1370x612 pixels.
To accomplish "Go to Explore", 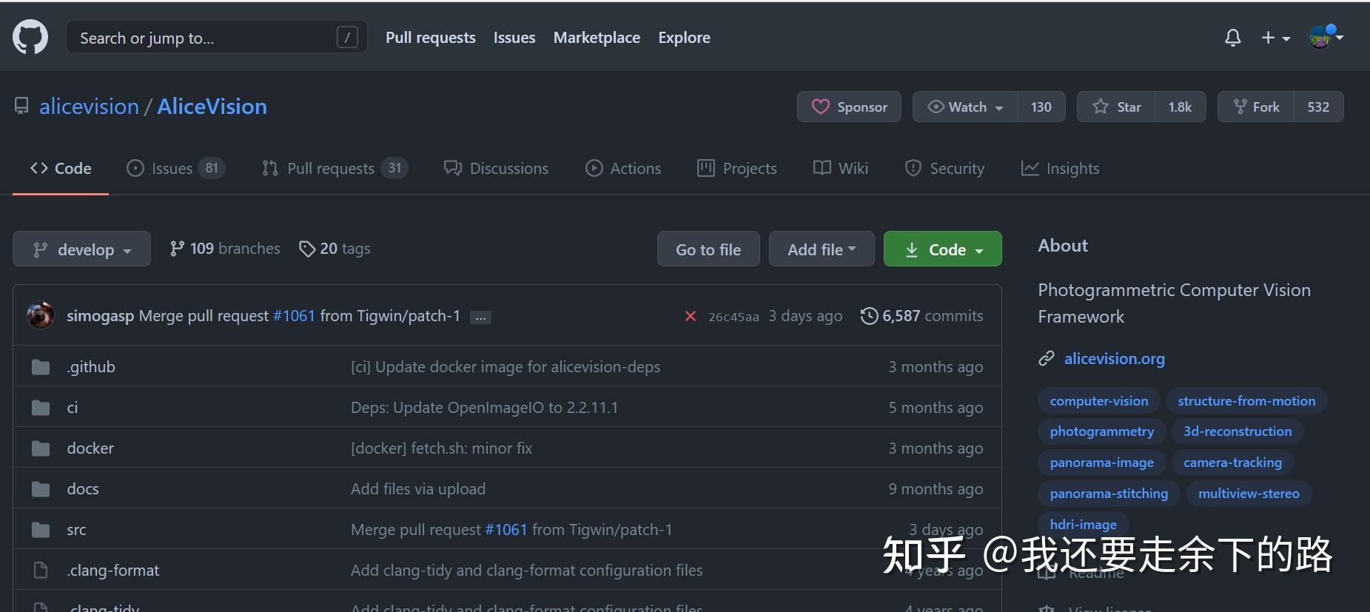I will (x=684, y=37).
